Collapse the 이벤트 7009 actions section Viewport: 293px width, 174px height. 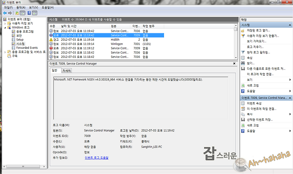coord(290,98)
